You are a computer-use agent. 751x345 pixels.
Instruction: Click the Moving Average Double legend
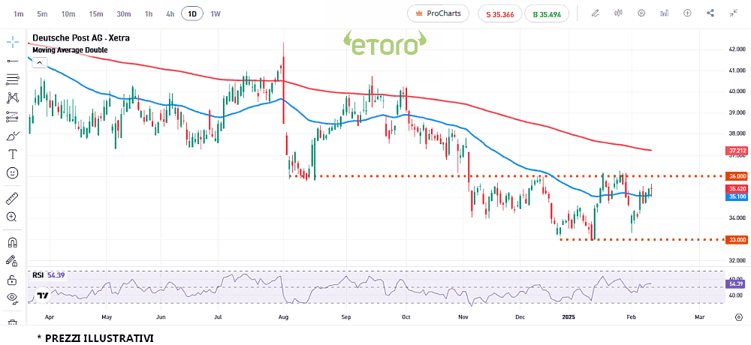pyautogui.click(x=70, y=49)
